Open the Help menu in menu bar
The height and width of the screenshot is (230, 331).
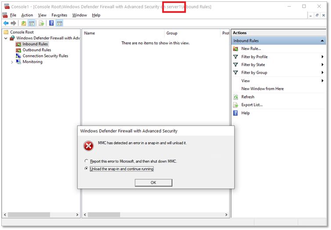pos(96,15)
